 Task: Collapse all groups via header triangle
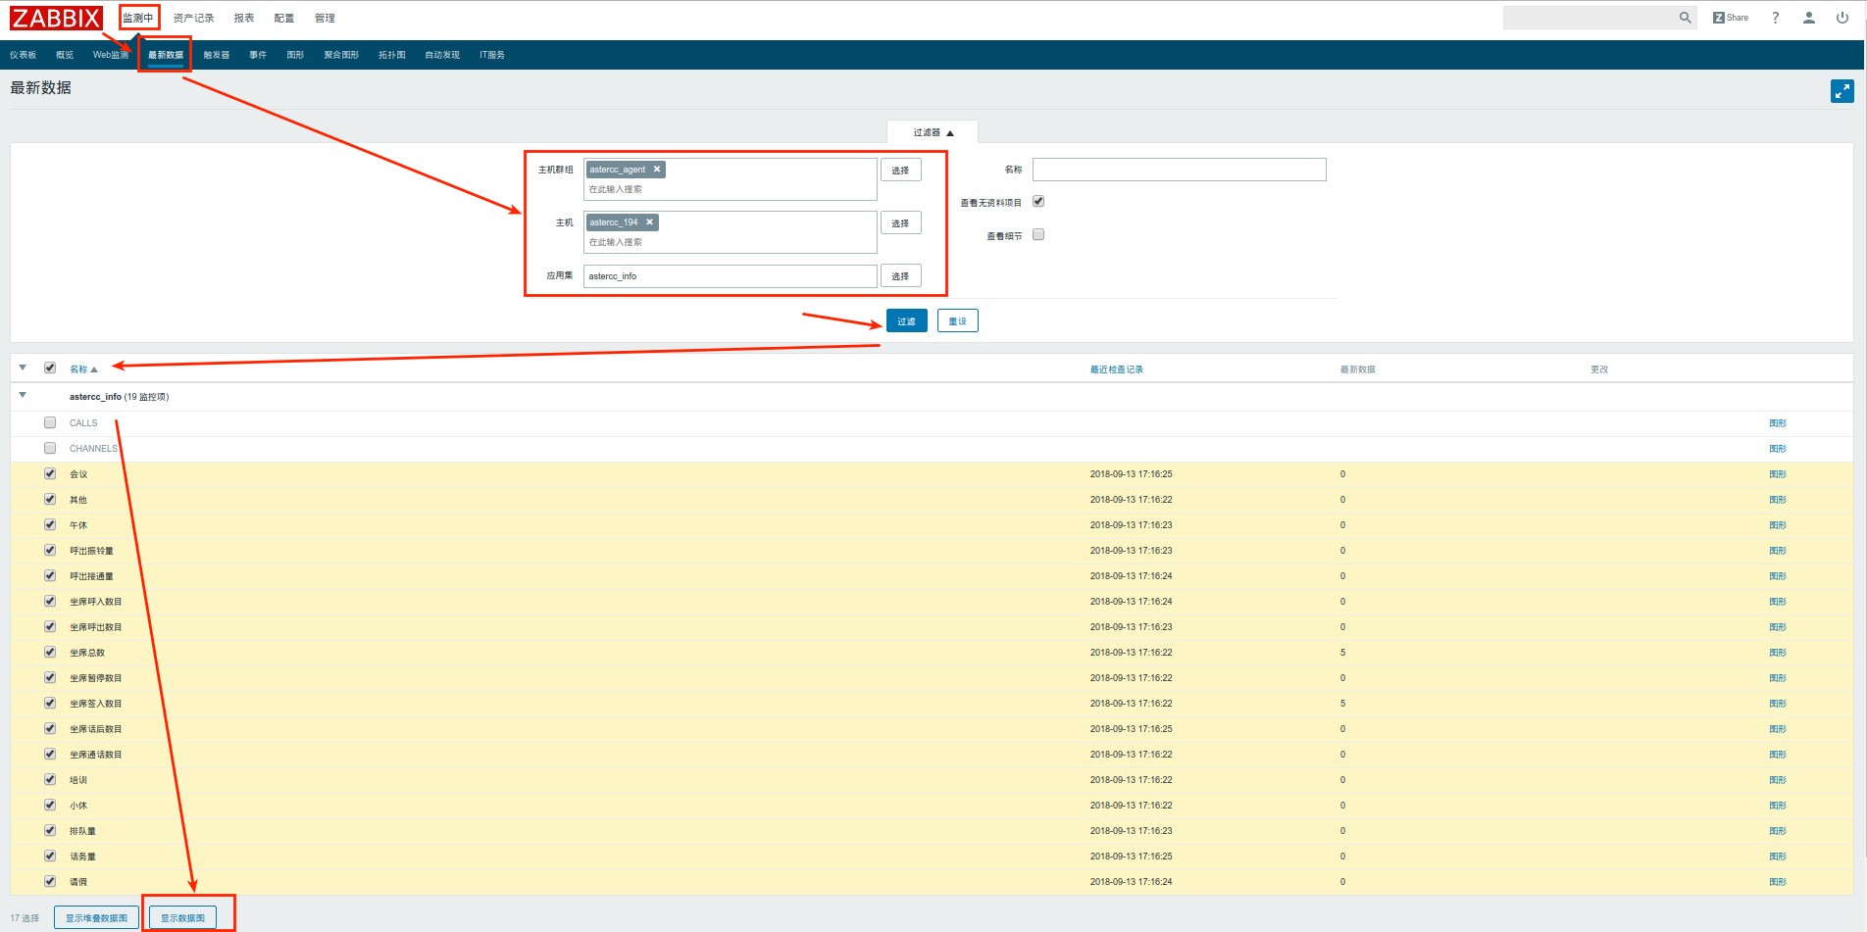coord(23,368)
